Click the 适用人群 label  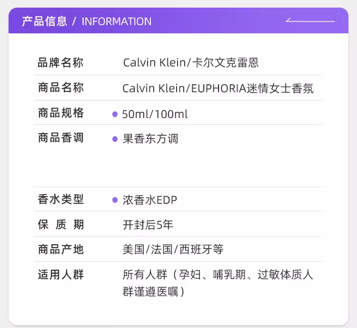(x=60, y=275)
